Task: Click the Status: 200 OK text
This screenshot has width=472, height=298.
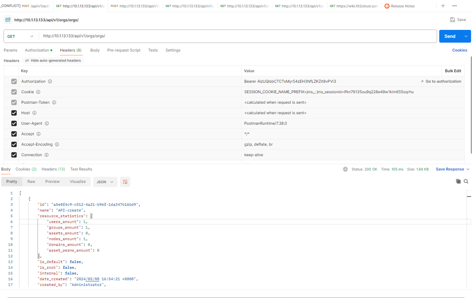Action: pos(364,169)
